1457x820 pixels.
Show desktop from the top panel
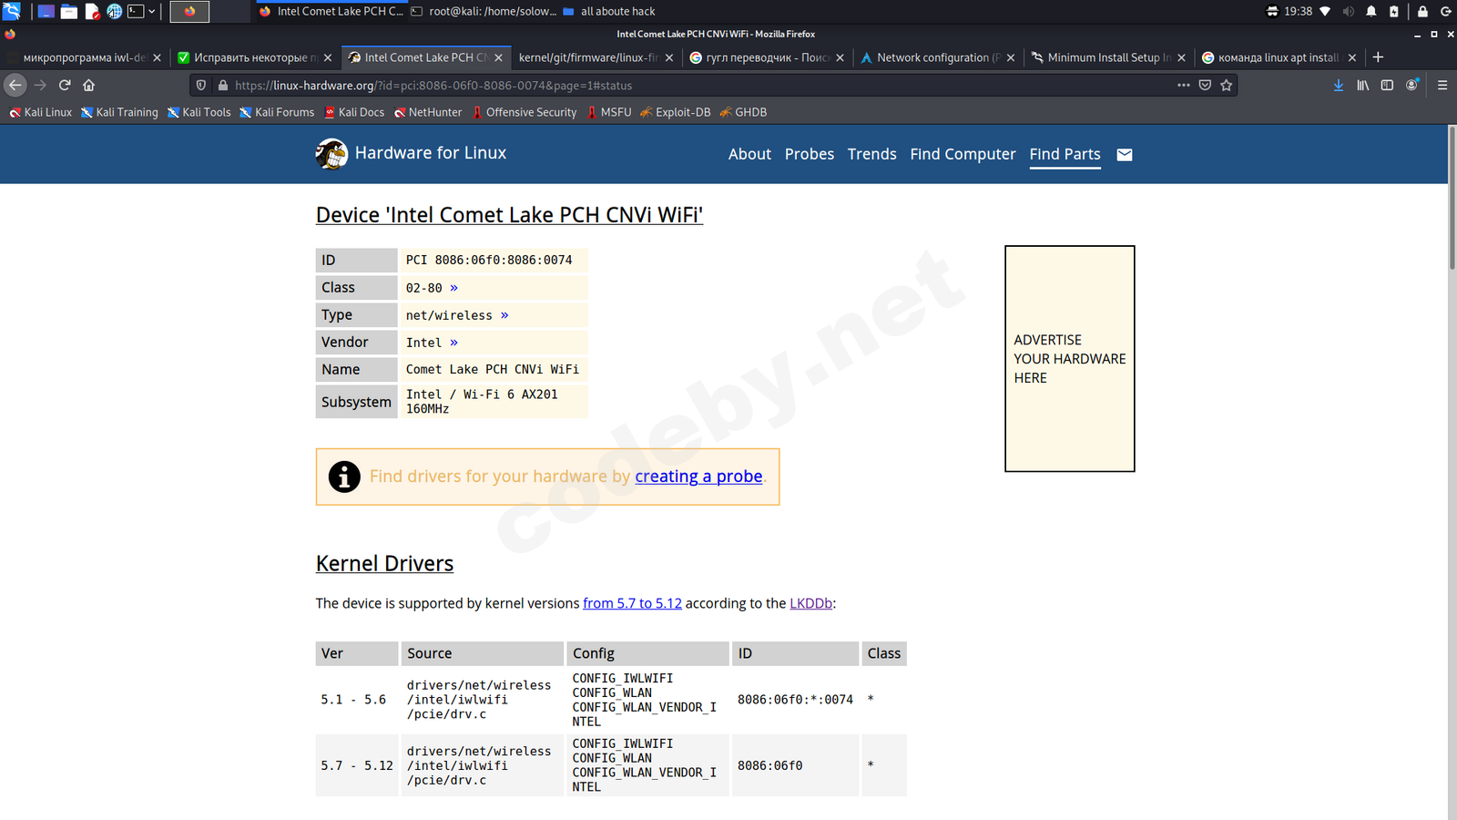coord(46,11)
